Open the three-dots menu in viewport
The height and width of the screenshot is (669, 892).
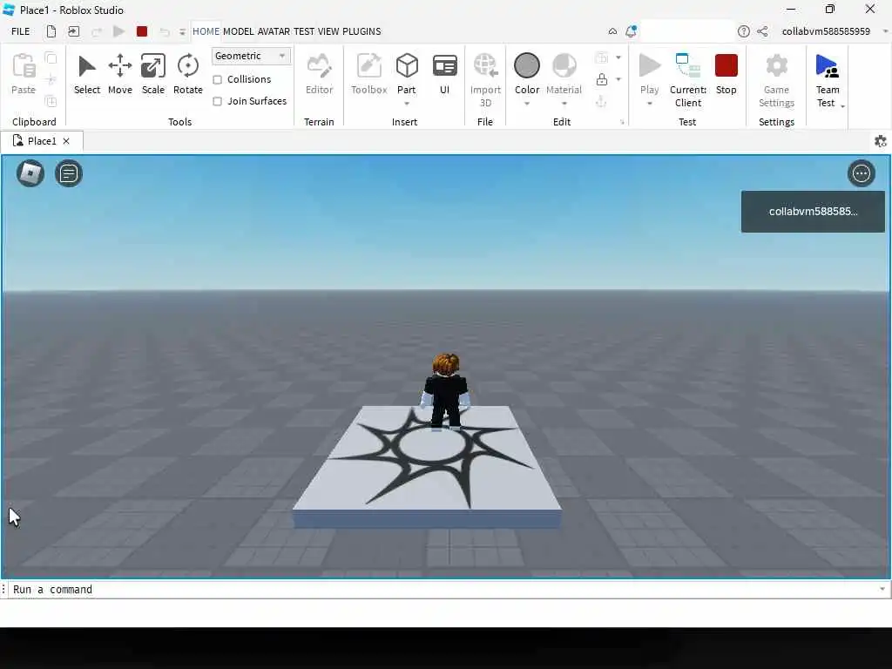[x=862, y=173]
